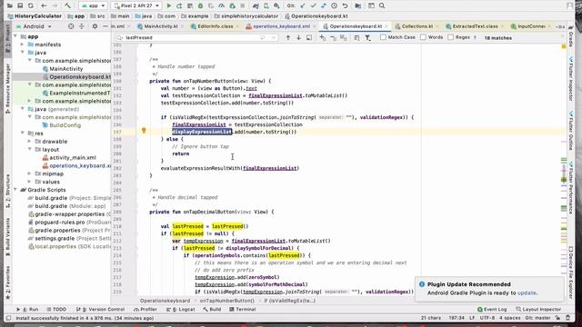This screenshot has height=327, width=582.
Task: Open the Logcat tool window
Action: (x=180, y=309)
